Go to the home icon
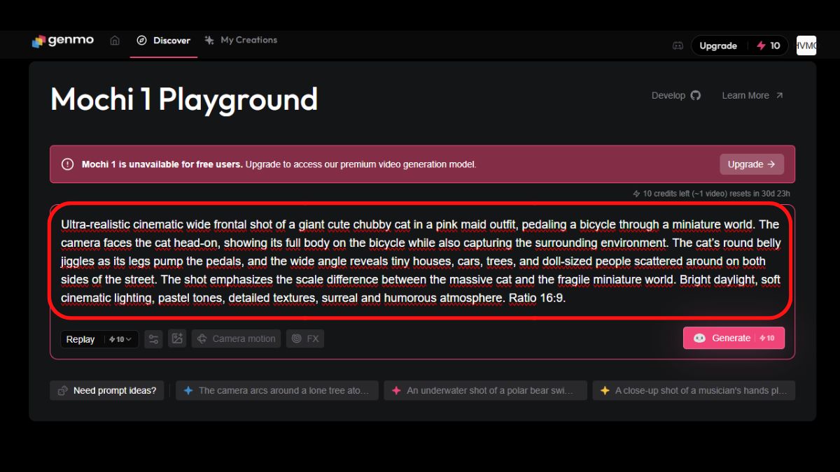 pyautogui.click(x=115, y=41)
